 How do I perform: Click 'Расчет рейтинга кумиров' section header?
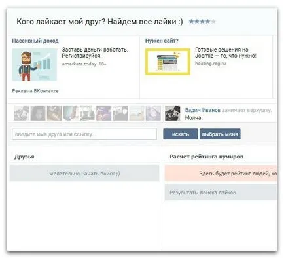click(x=206, y=157)
